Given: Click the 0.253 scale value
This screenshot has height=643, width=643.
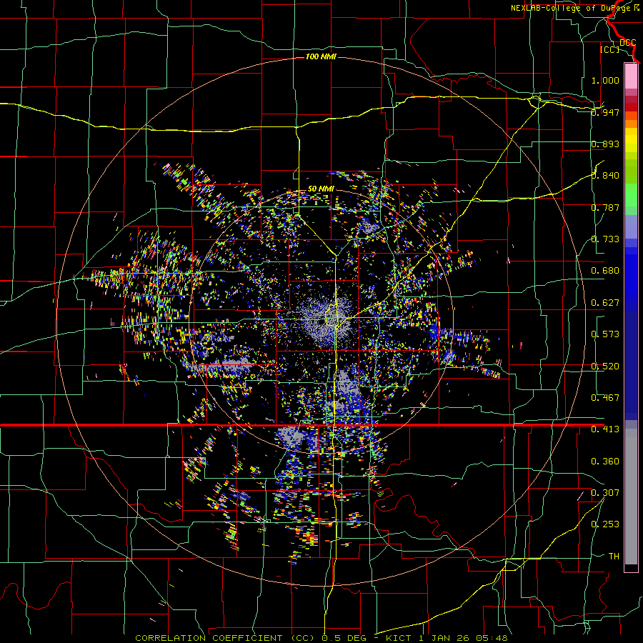Looking at the screenshot, I should tap(605, 524).
